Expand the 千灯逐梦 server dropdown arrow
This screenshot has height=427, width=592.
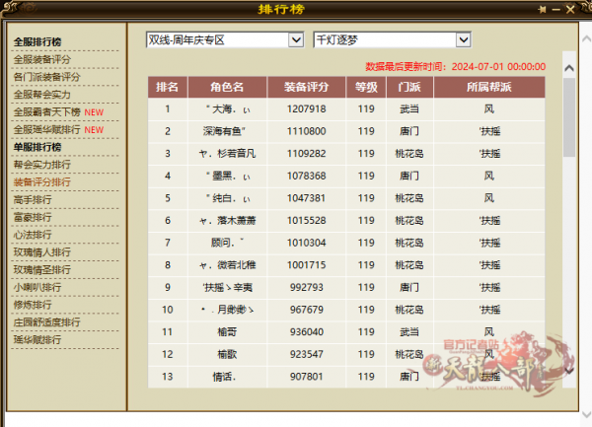(x=464, y=39)
